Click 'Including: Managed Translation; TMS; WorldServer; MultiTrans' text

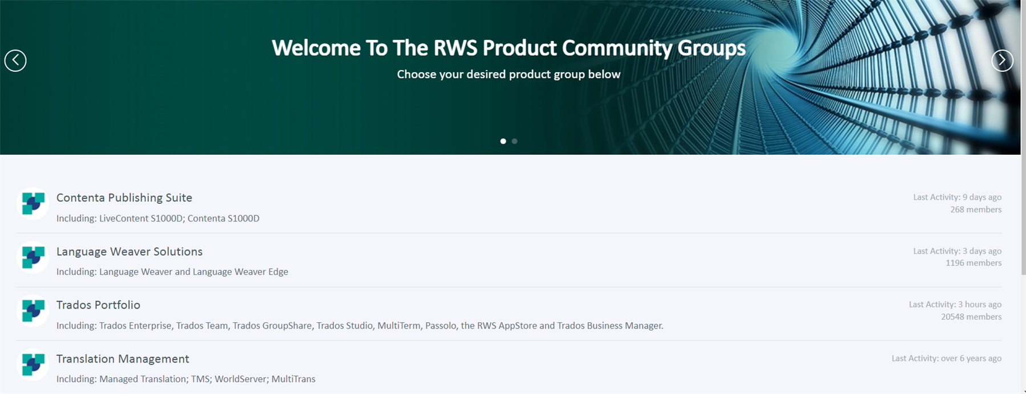pyautogui.click(x=186, y=379)
